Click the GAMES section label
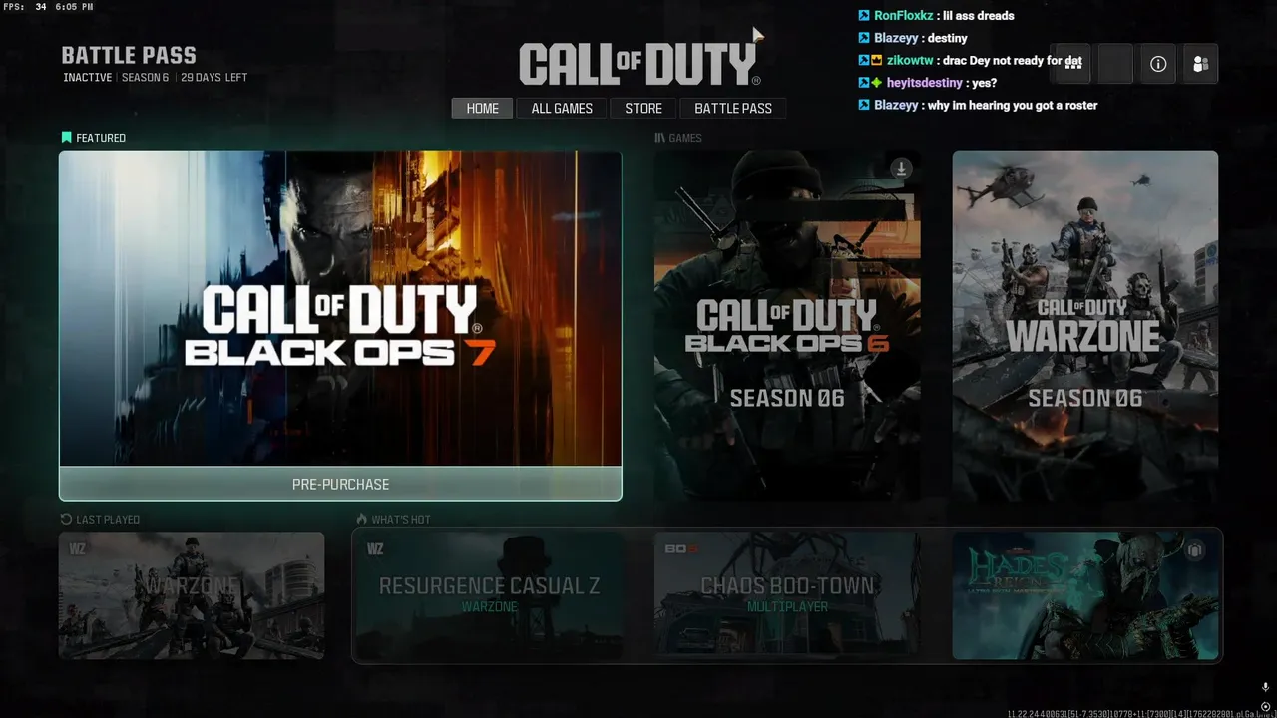Screen dimensions: 1277x718 click(x=685, y=138)
